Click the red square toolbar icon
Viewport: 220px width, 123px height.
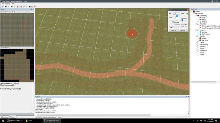(21, 6)
